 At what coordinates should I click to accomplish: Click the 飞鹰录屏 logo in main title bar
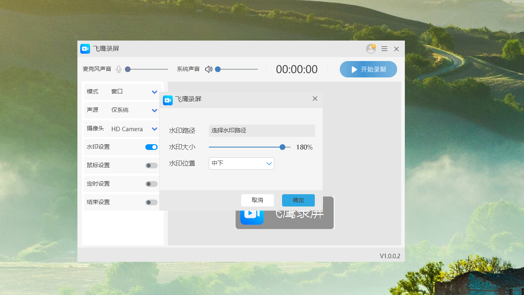click(85, 48)
